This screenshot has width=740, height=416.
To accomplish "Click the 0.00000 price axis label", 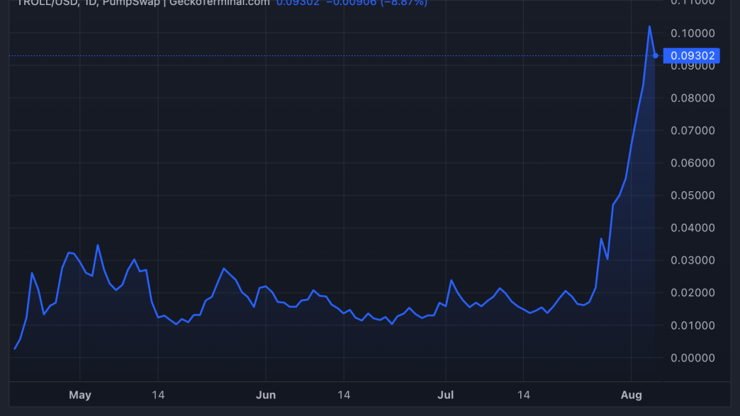I will click(x=691, y=358).
